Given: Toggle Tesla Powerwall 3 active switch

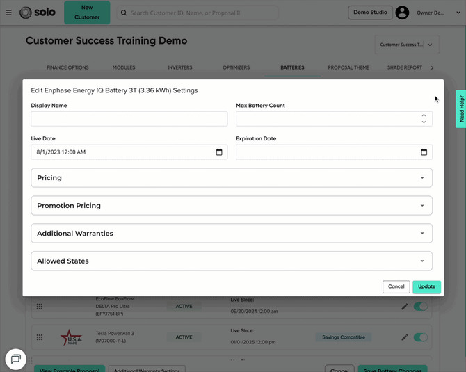Looking at the screenshot, I should [421, 337].
